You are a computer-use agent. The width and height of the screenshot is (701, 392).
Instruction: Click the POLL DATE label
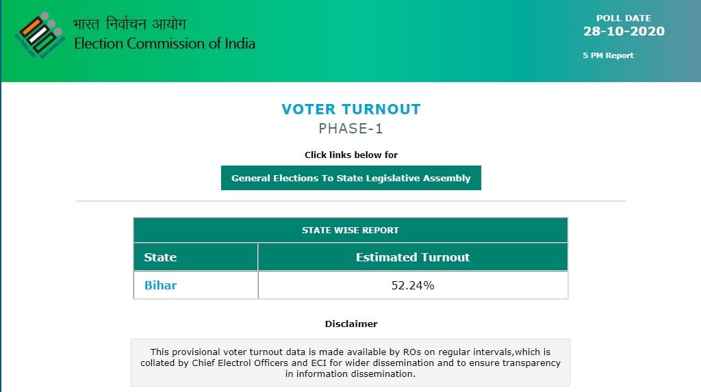tap(624, 18)
